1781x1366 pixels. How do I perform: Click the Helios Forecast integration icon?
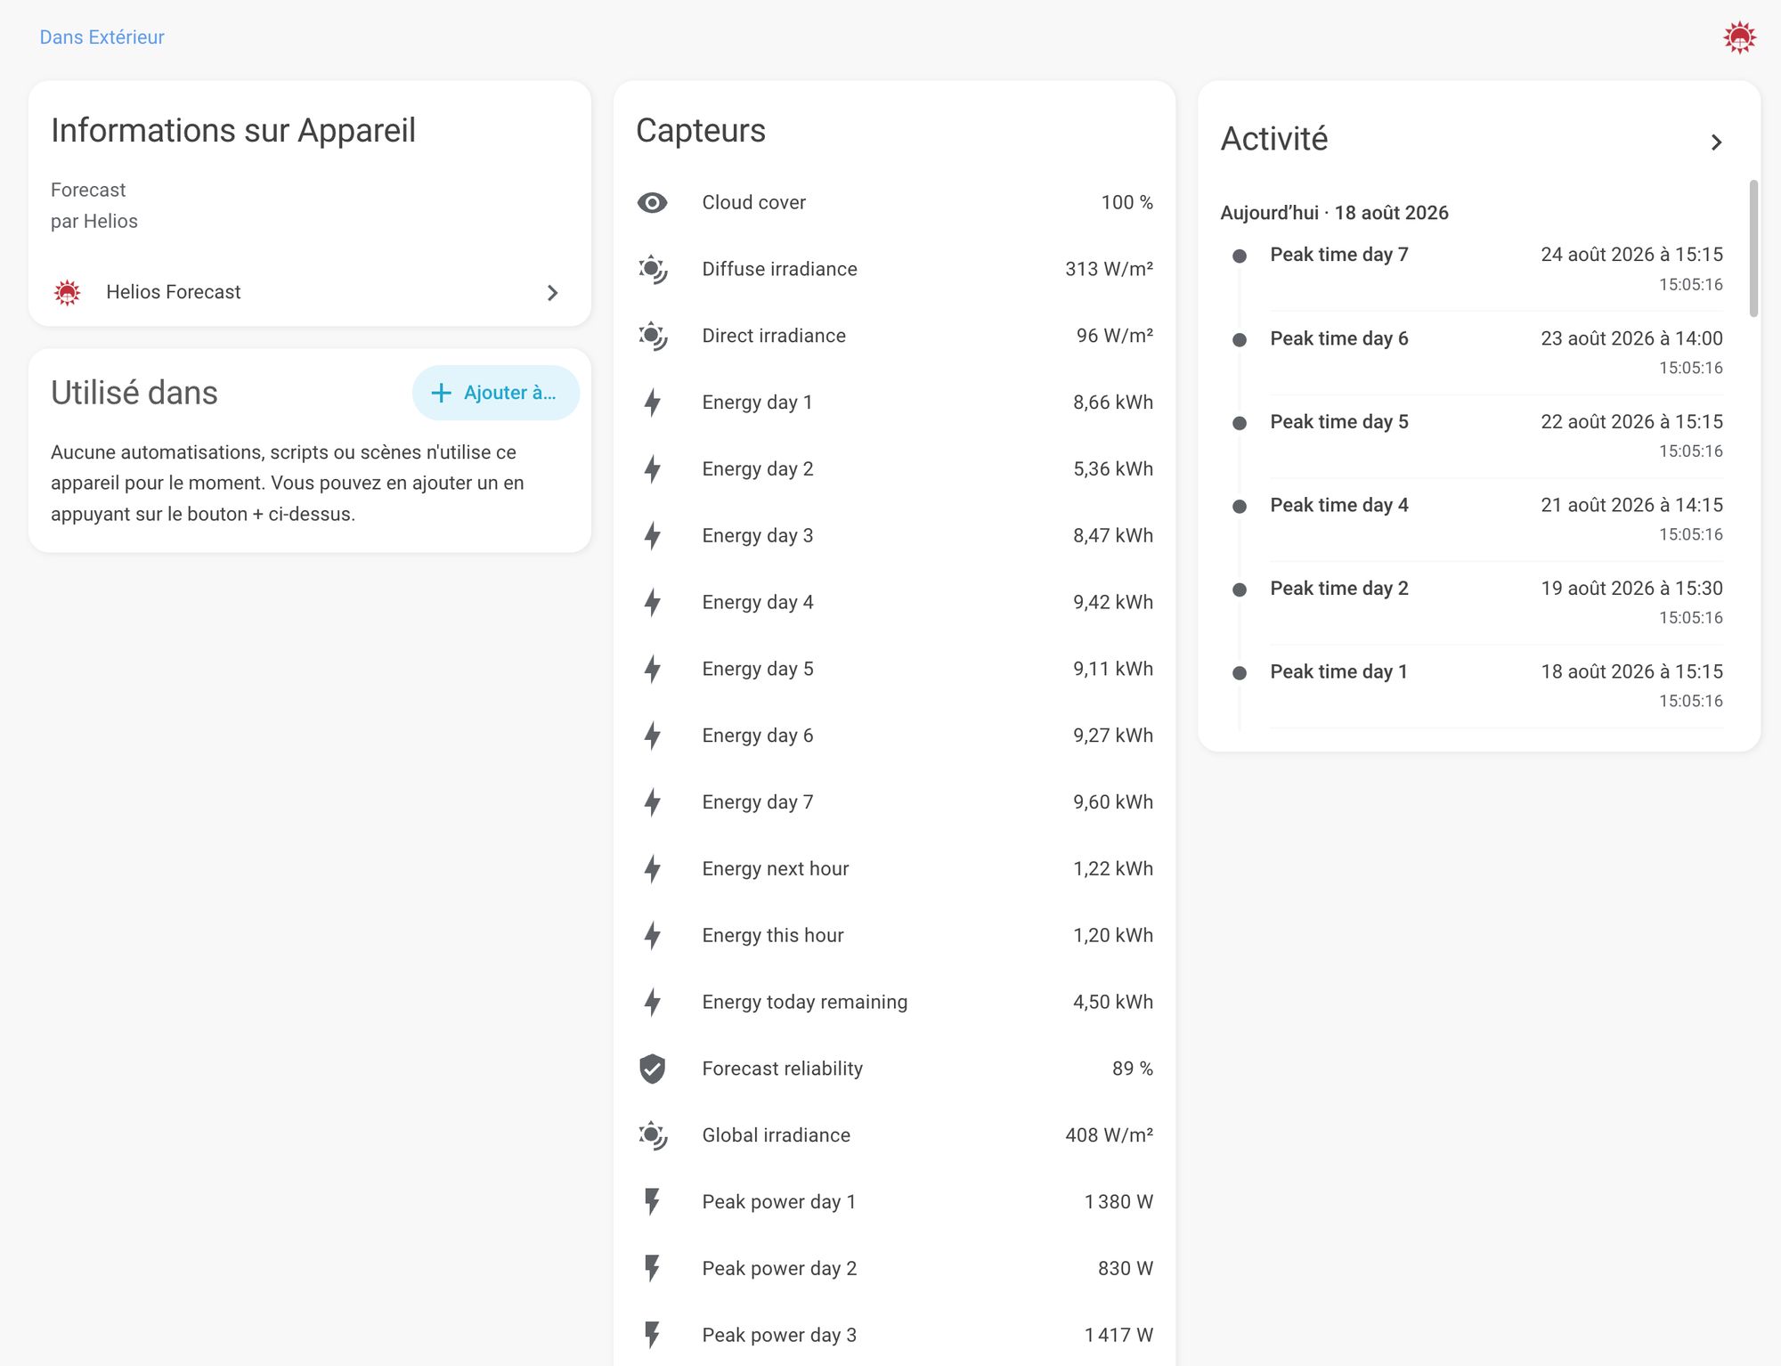[67, 292]
